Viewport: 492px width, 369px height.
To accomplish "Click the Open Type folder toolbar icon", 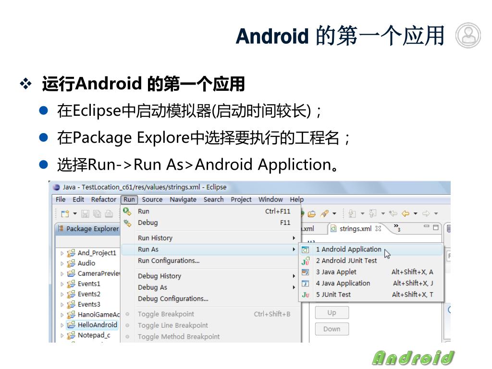I will 311,214.
